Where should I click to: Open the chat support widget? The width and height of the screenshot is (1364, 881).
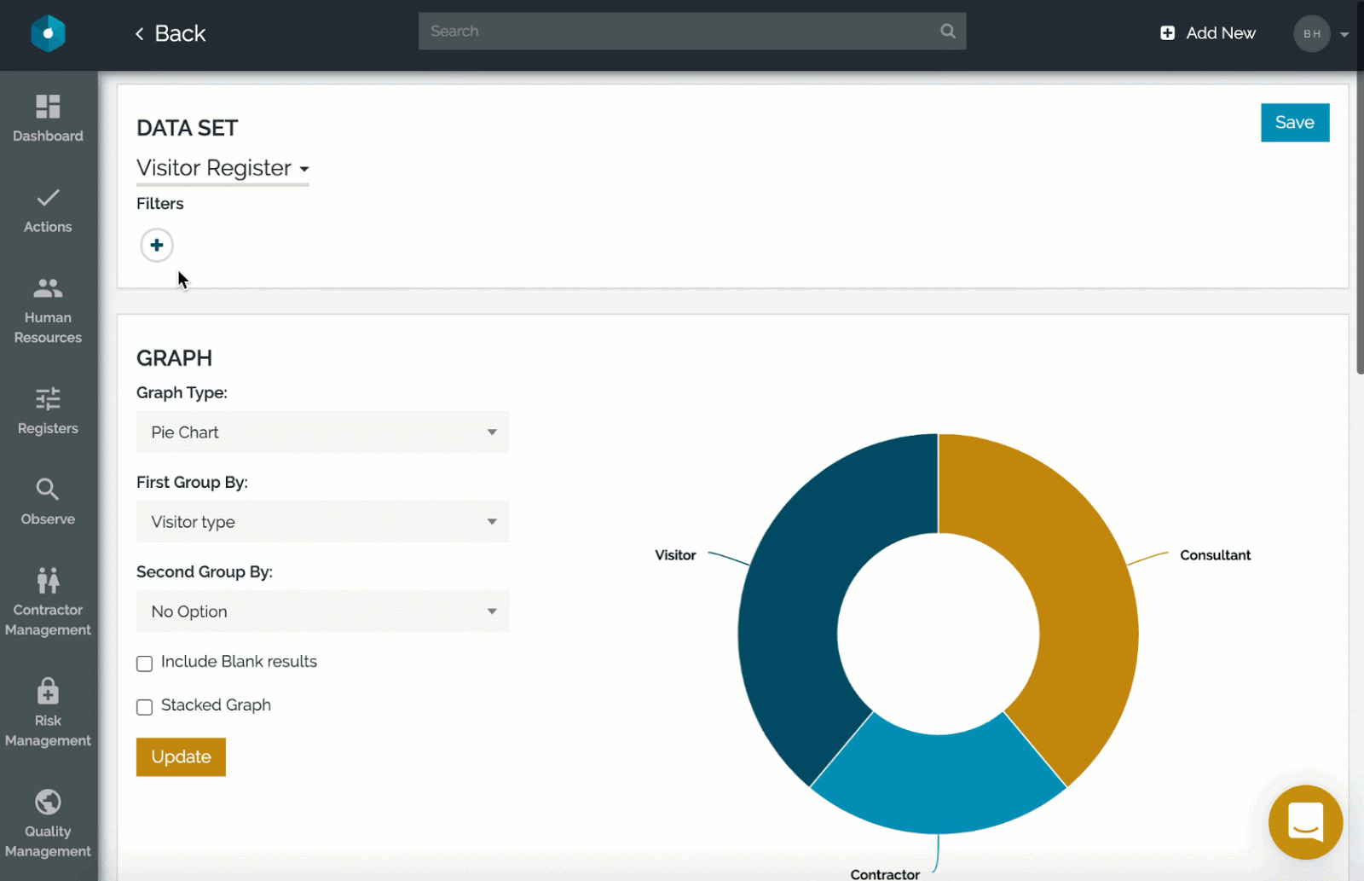tap(1305, 822)
